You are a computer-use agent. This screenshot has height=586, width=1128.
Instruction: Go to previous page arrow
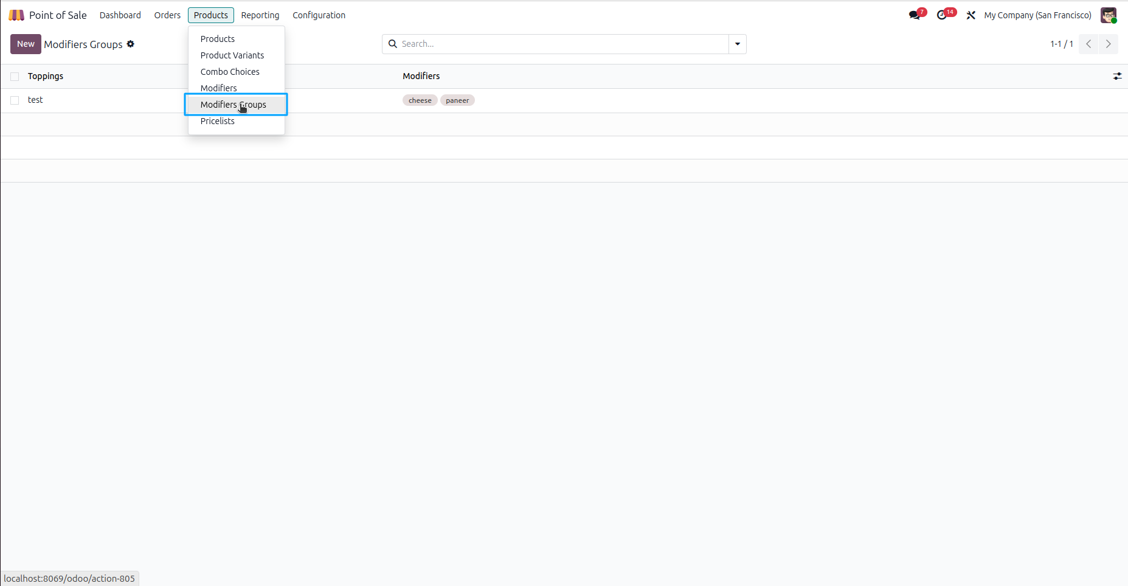1088,44
